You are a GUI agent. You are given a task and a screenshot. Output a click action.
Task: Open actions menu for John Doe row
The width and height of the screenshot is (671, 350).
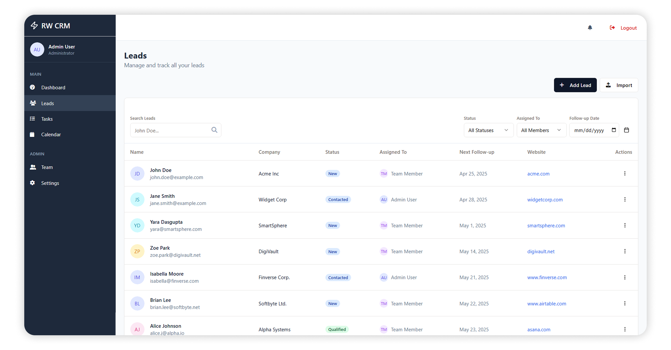coord(625,173)
